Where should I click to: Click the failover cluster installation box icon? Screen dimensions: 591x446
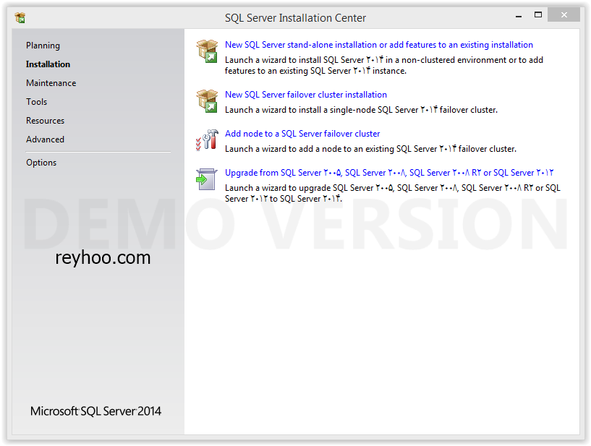207,101
